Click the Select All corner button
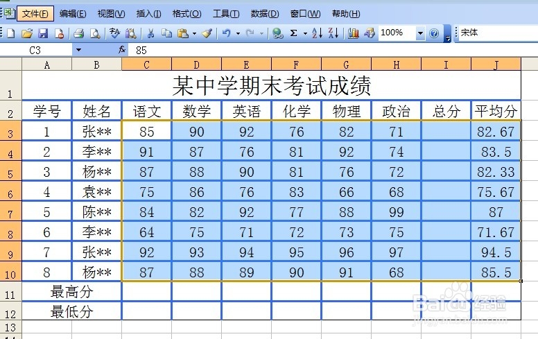This screenshot has height=339, width=538. click(x=11, y=64)
